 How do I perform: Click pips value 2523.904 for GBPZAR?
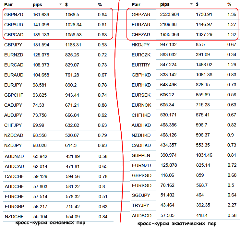pos(170,14)
